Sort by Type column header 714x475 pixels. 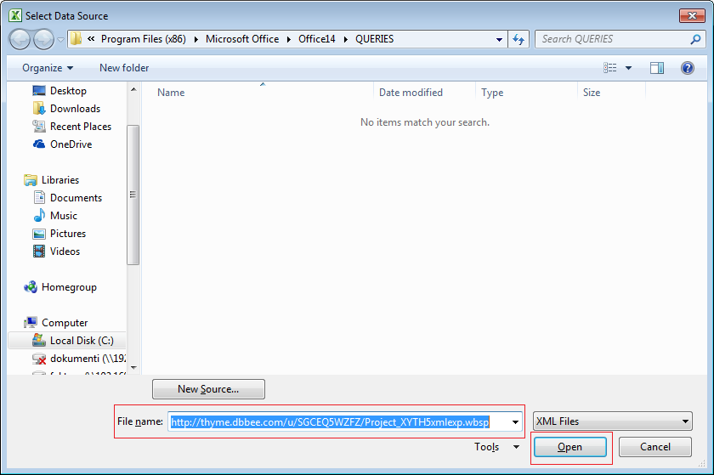pyautogui.click(x=492, y=93)
